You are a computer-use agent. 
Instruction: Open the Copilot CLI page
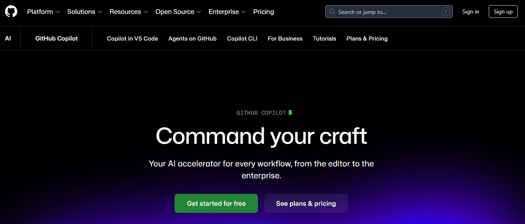[242, 39]
